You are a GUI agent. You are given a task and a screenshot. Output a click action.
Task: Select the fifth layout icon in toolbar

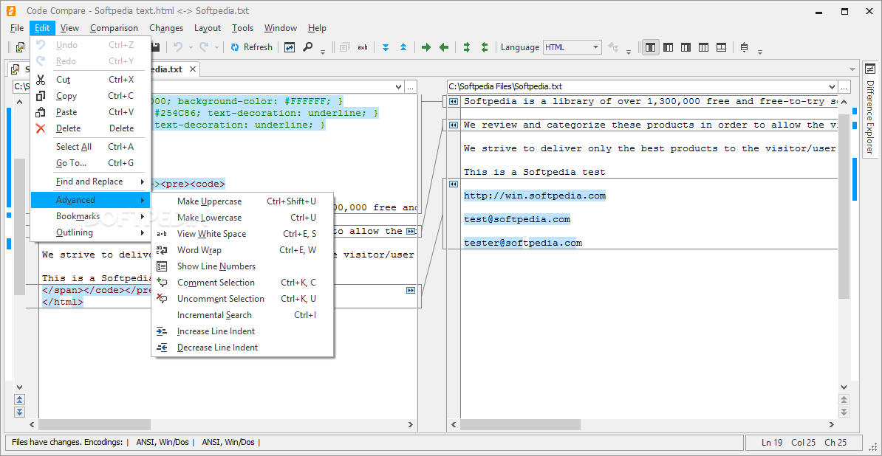tap(721, 47)
